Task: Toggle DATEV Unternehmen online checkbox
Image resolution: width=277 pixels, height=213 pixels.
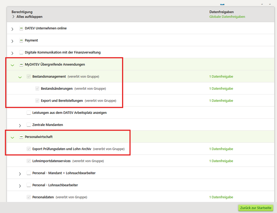Action: (x=21, y=28)
